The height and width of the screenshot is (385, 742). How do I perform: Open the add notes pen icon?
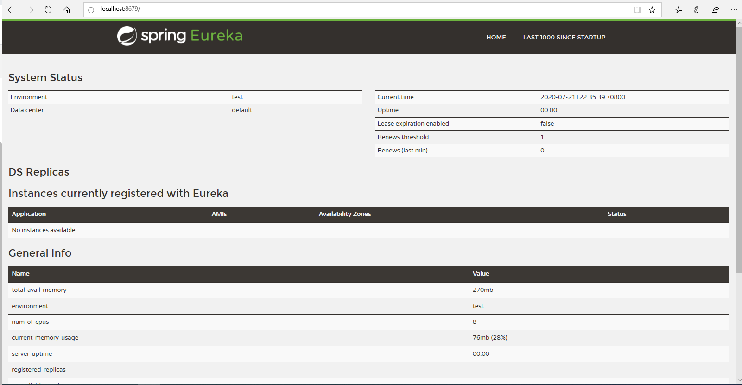(697, 10)
